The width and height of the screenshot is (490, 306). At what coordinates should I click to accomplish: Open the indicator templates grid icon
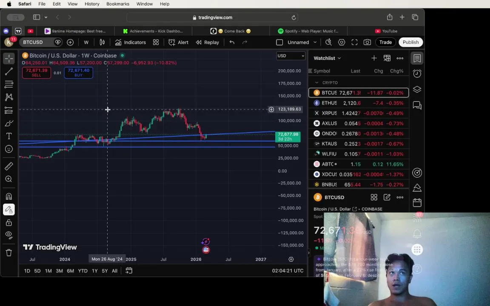pos(156,42)
